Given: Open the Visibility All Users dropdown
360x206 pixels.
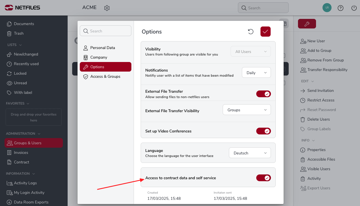Looking at the screenshot, I should 251,52.
